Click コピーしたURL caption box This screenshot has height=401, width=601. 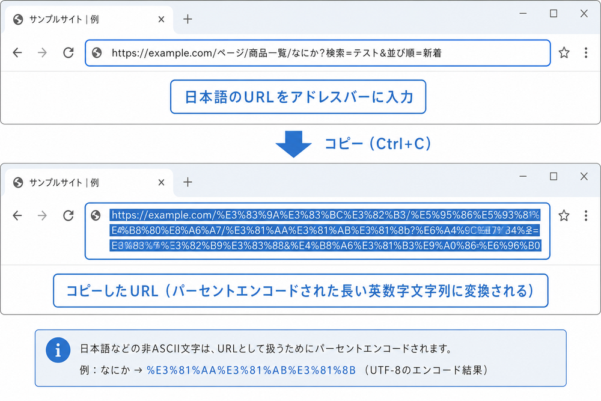point(300,290)
